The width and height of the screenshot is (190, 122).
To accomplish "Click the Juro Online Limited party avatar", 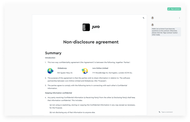I will tap(85, 71).
